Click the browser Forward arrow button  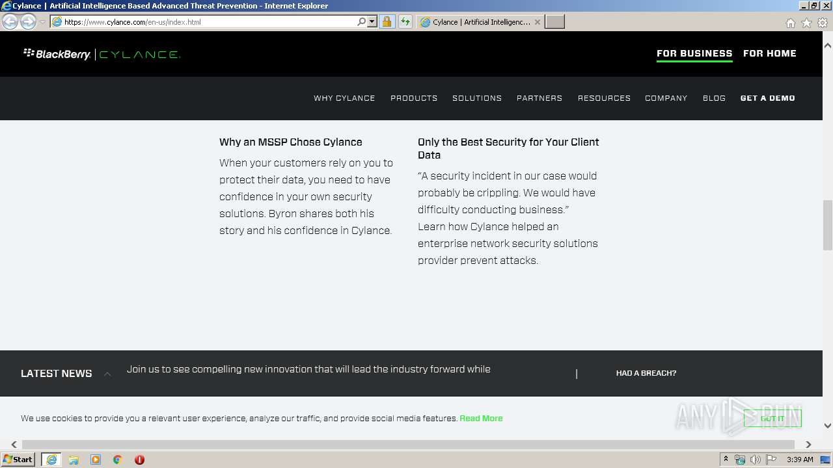click(x=28, y=22)
